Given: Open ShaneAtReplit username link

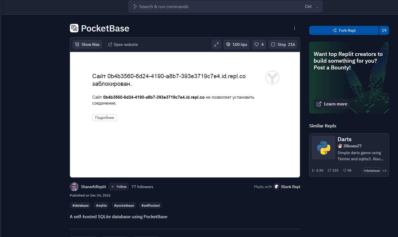Looking at the screenshot, I should click(x=94, y=187).
